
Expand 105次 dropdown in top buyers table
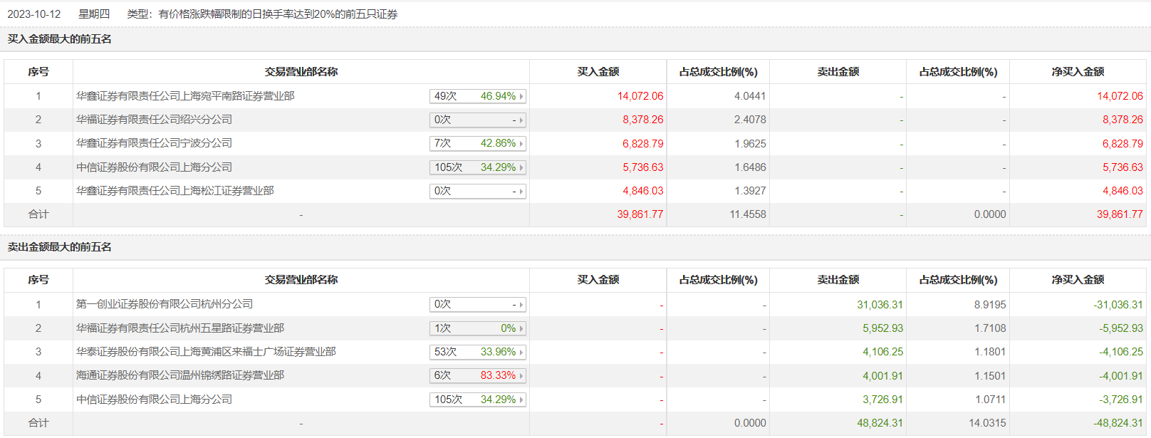[x=478, y=167]
